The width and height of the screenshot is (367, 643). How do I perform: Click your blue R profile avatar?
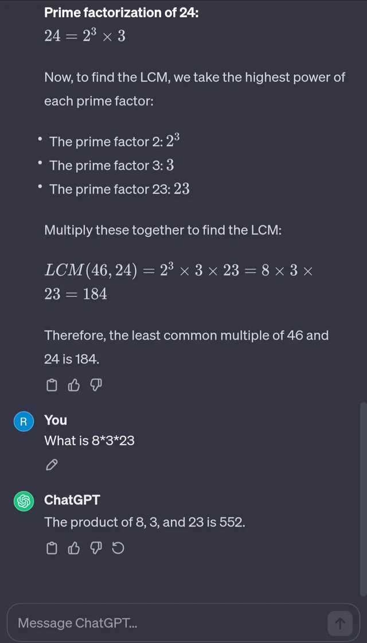24,421
